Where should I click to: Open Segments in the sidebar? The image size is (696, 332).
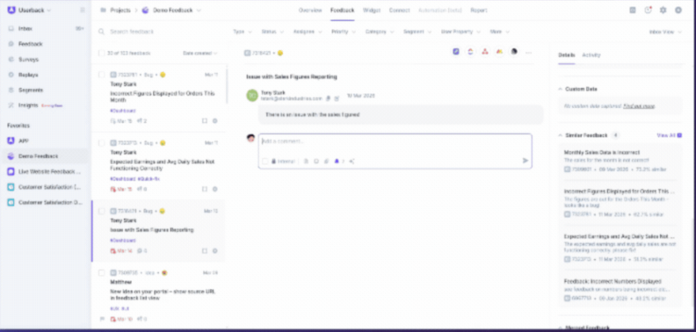point(31,90)
